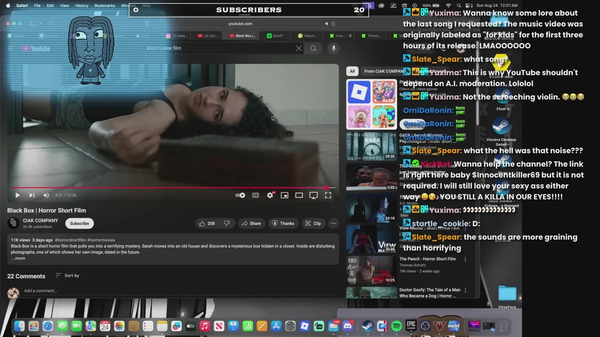Click the YouTube search magnifier button
The height and width of the screenshot is (337, 600).
pyautogui.click(x=313, y=48)
